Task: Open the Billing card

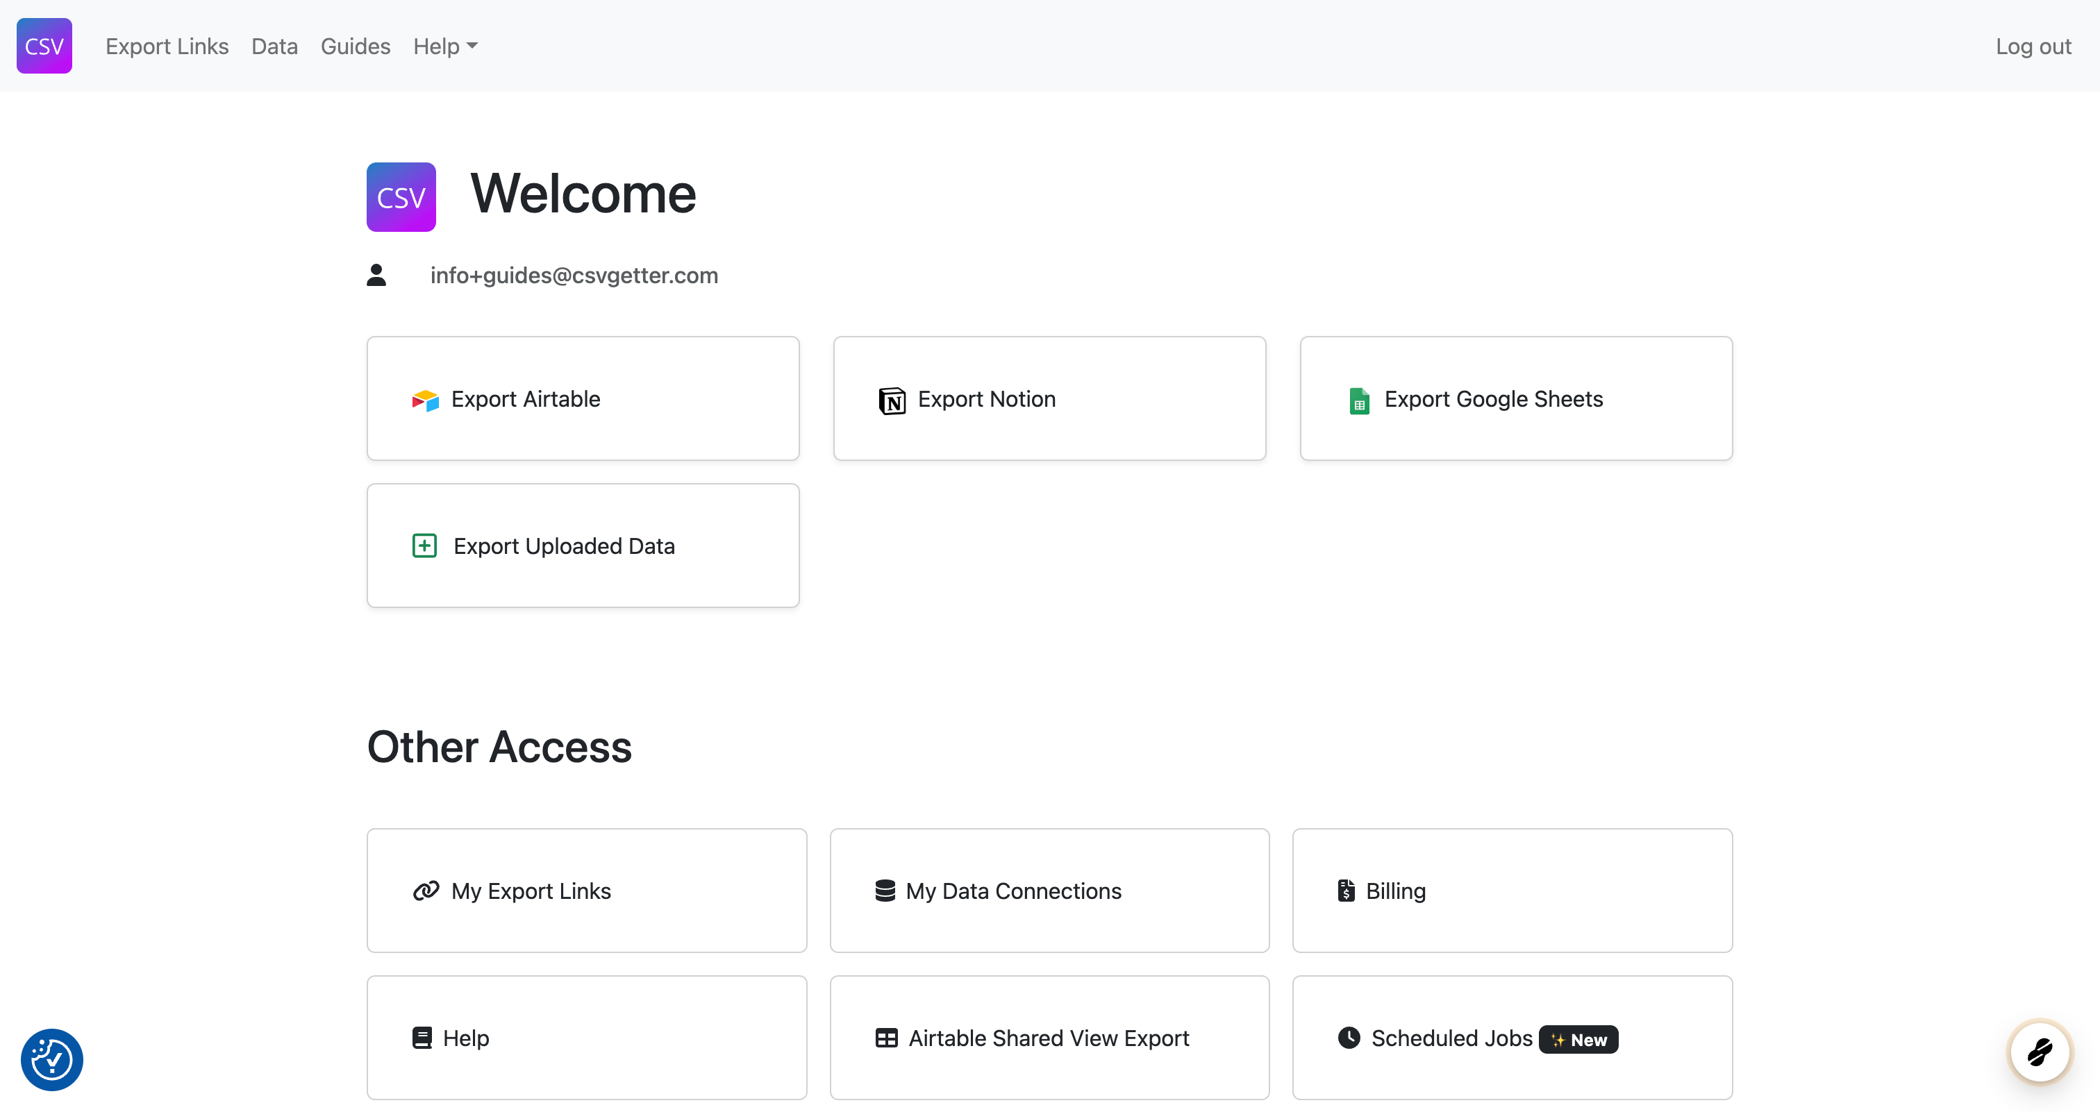Action: (x=1512, y=891)
